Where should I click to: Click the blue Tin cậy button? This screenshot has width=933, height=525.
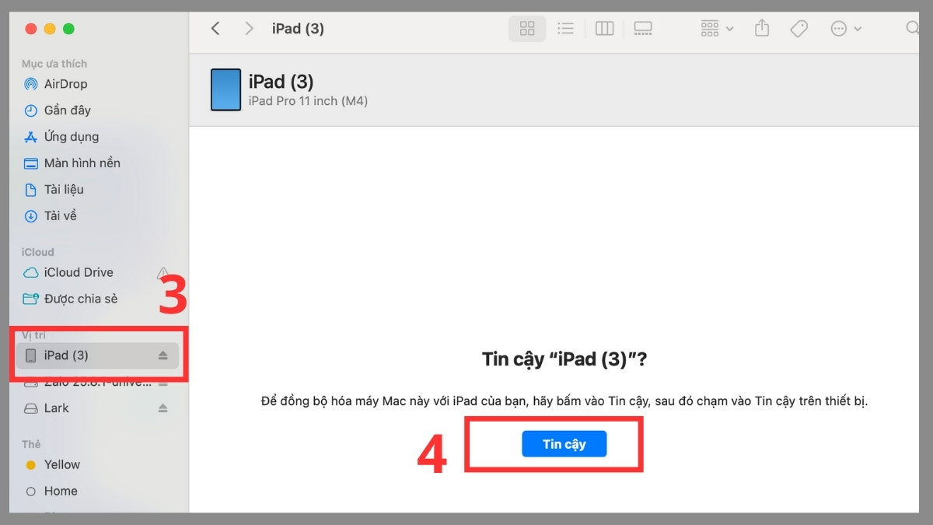[564, 444]
